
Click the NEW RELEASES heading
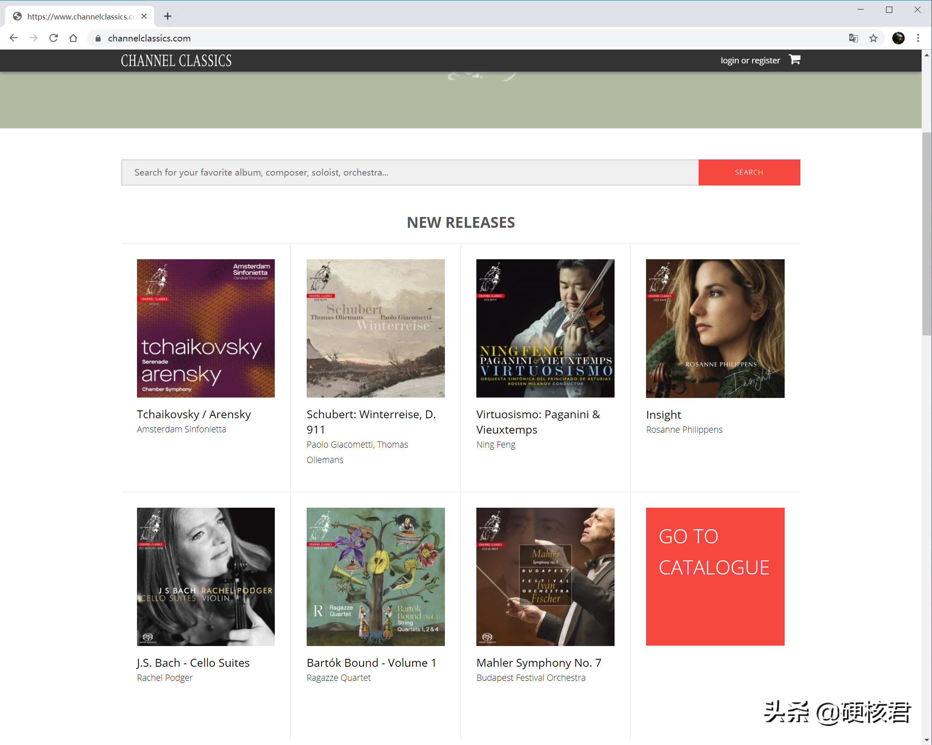point(461,222)
